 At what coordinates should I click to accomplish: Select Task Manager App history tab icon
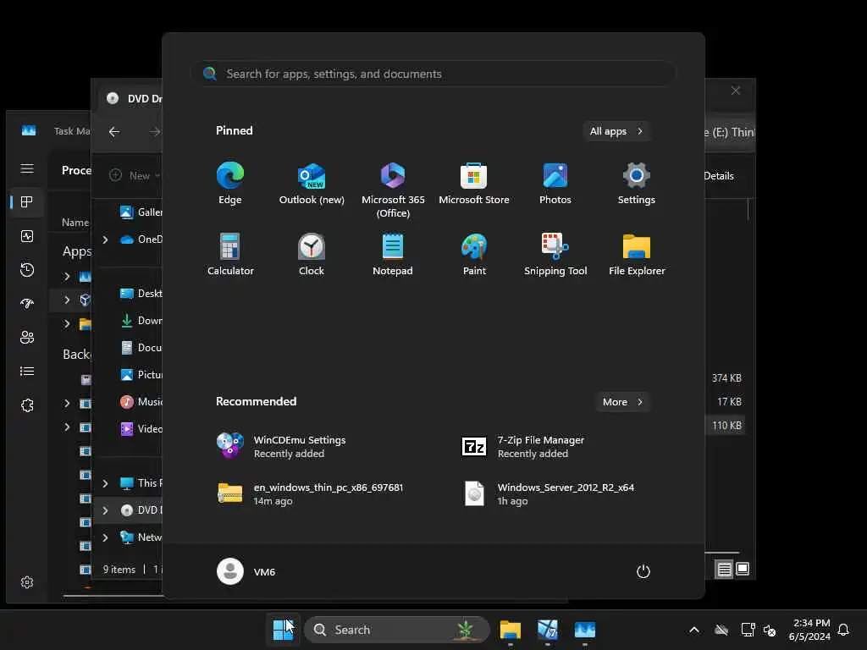tap(27, 270)
